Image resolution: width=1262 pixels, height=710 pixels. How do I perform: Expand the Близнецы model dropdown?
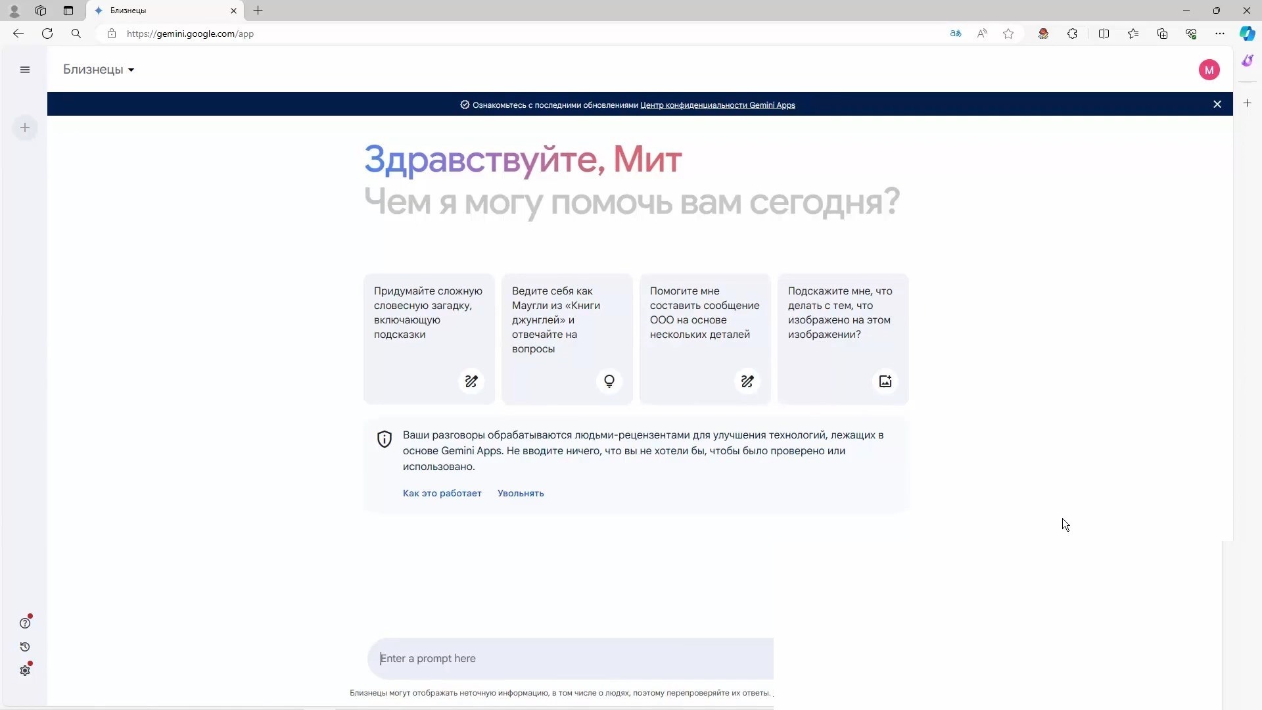pos(99,70)
